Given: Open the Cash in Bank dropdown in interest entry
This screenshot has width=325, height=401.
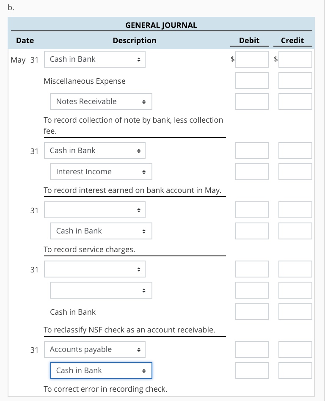Looking at the screenshot, I should (x=94, y=151).
